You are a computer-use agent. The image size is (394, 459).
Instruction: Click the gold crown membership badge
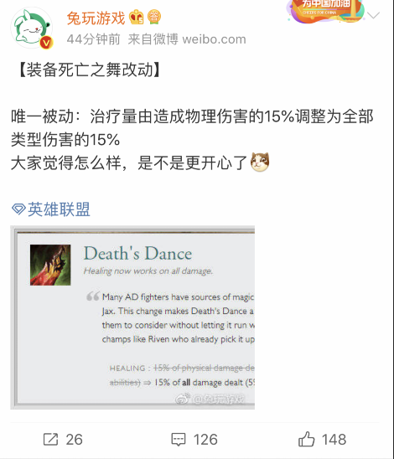point(137,18)
